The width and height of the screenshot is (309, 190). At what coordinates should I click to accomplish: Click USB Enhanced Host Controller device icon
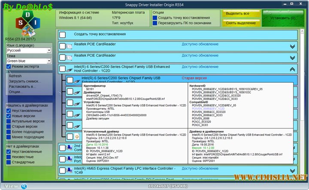point(70,69)
